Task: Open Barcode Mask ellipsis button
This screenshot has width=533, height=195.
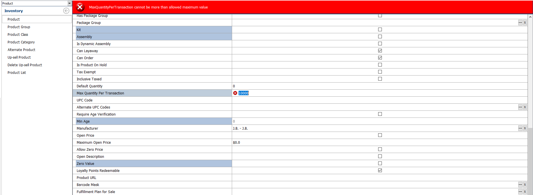Action: click(x=520, y=185)
